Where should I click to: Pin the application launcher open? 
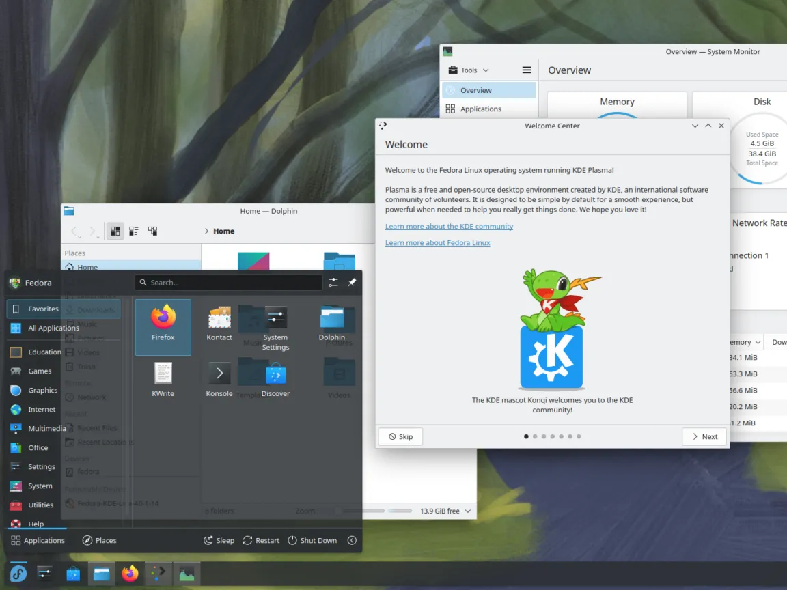[352, 282]
